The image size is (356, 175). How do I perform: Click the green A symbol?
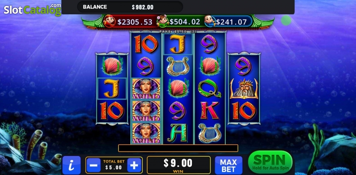(178, 133)
